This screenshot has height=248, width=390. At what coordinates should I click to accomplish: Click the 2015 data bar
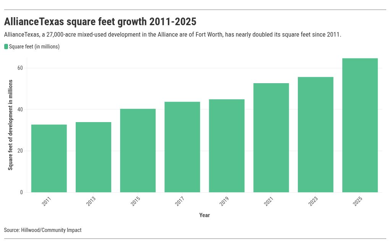click(138, 151)
